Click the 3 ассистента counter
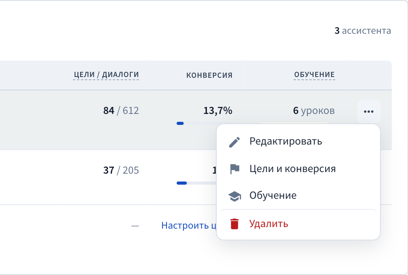Image resolution: width=408 pixels, height=275 pixels. click(x=363, y=31)
